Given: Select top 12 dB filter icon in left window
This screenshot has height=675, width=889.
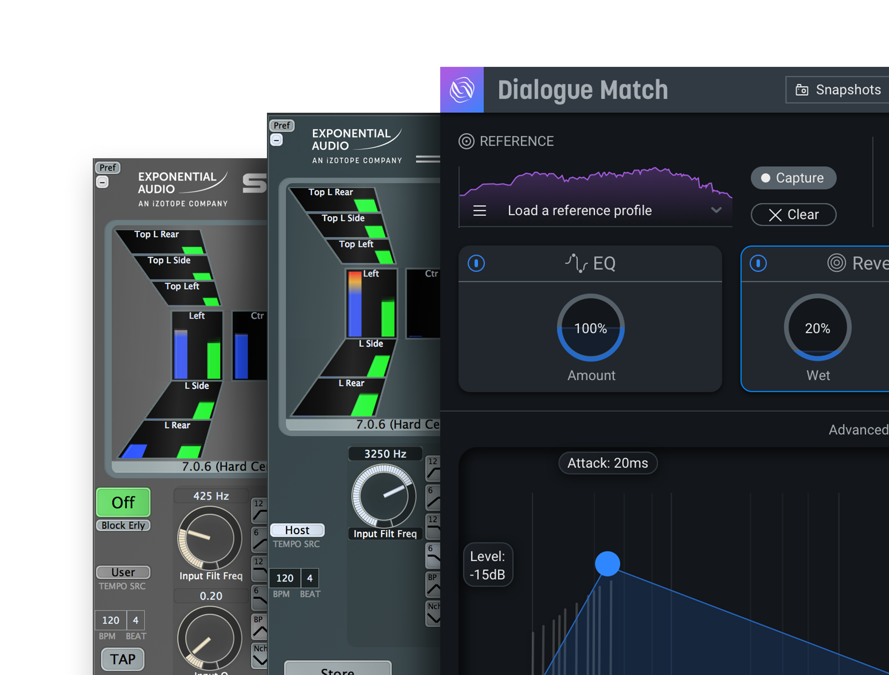Looking at the screenshot, I should coord(259,510).
